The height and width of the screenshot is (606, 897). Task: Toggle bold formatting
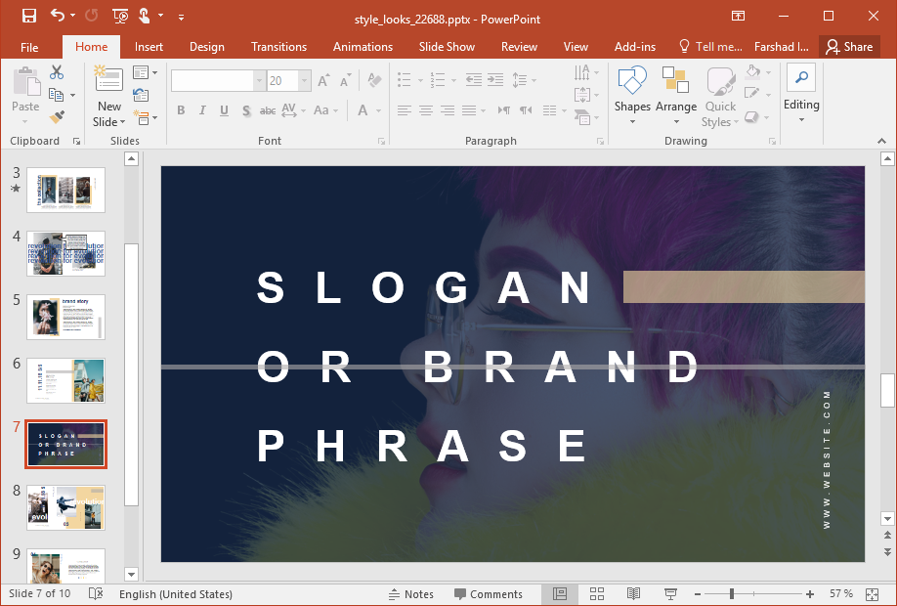click(181, 110)
